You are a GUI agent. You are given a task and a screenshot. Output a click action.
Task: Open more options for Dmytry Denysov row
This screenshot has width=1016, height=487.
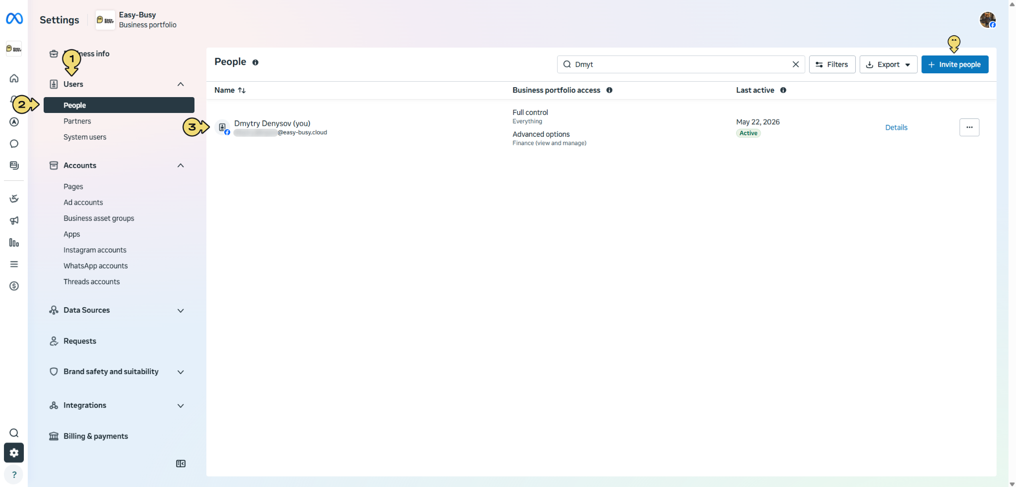coord(969,127)
